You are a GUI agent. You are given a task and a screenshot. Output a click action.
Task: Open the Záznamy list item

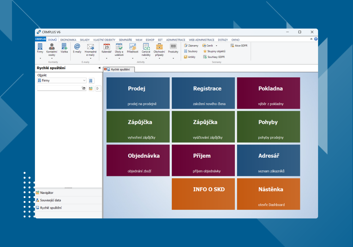pyautogui.click(x=191, y=46)
